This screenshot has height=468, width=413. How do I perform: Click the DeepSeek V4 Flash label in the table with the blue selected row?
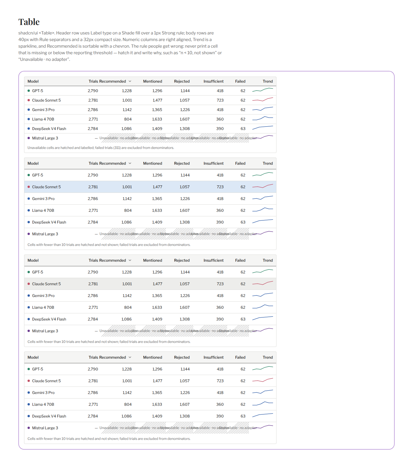[x=49, y=222]
